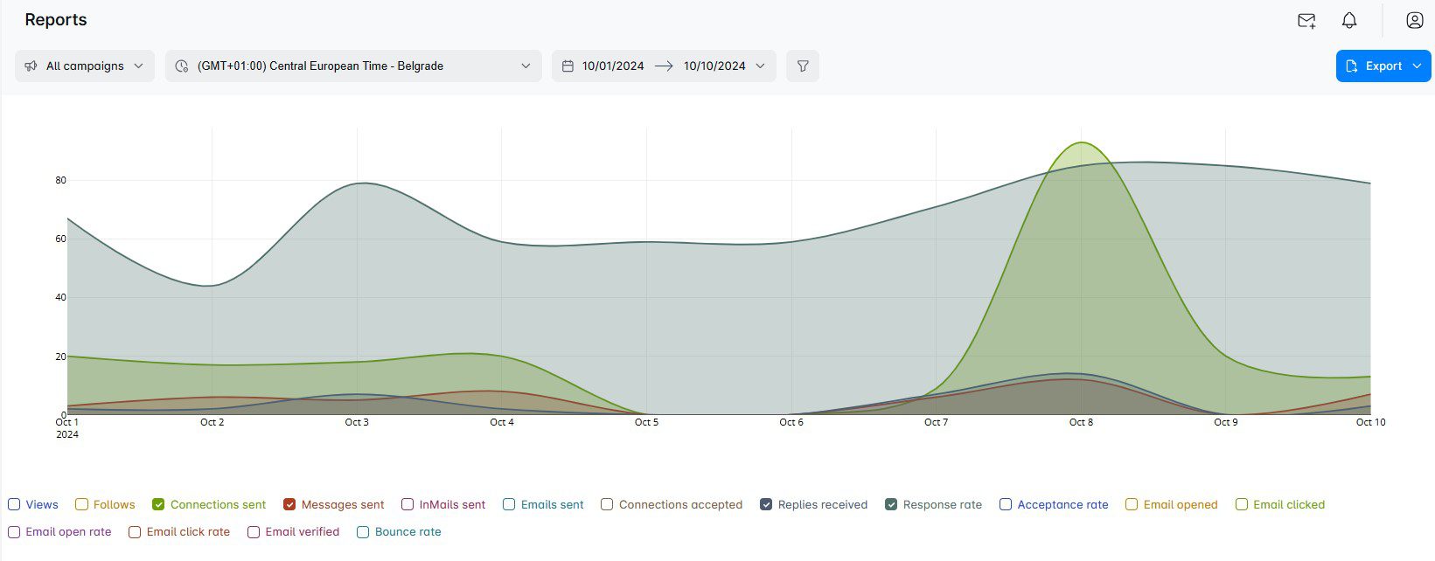Enable the Follows checkbox

pyautogui.click(x=81, y=504)
